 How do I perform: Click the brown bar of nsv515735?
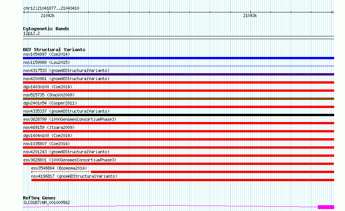178,99
